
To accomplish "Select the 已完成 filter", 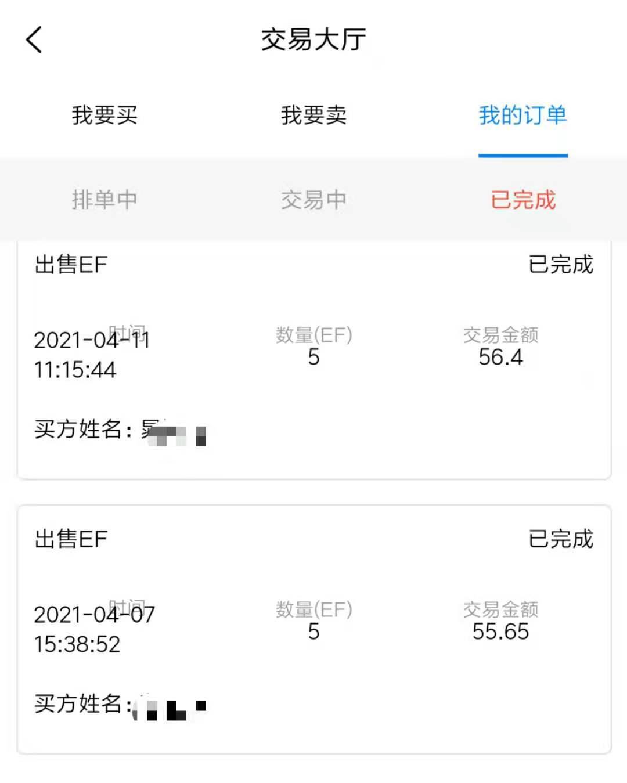I will [x=523, y=200].
